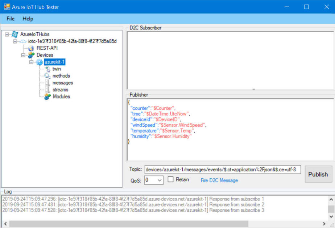Collapse the Devices tree node
335x228 pixels.
click(x=23, y=55)
